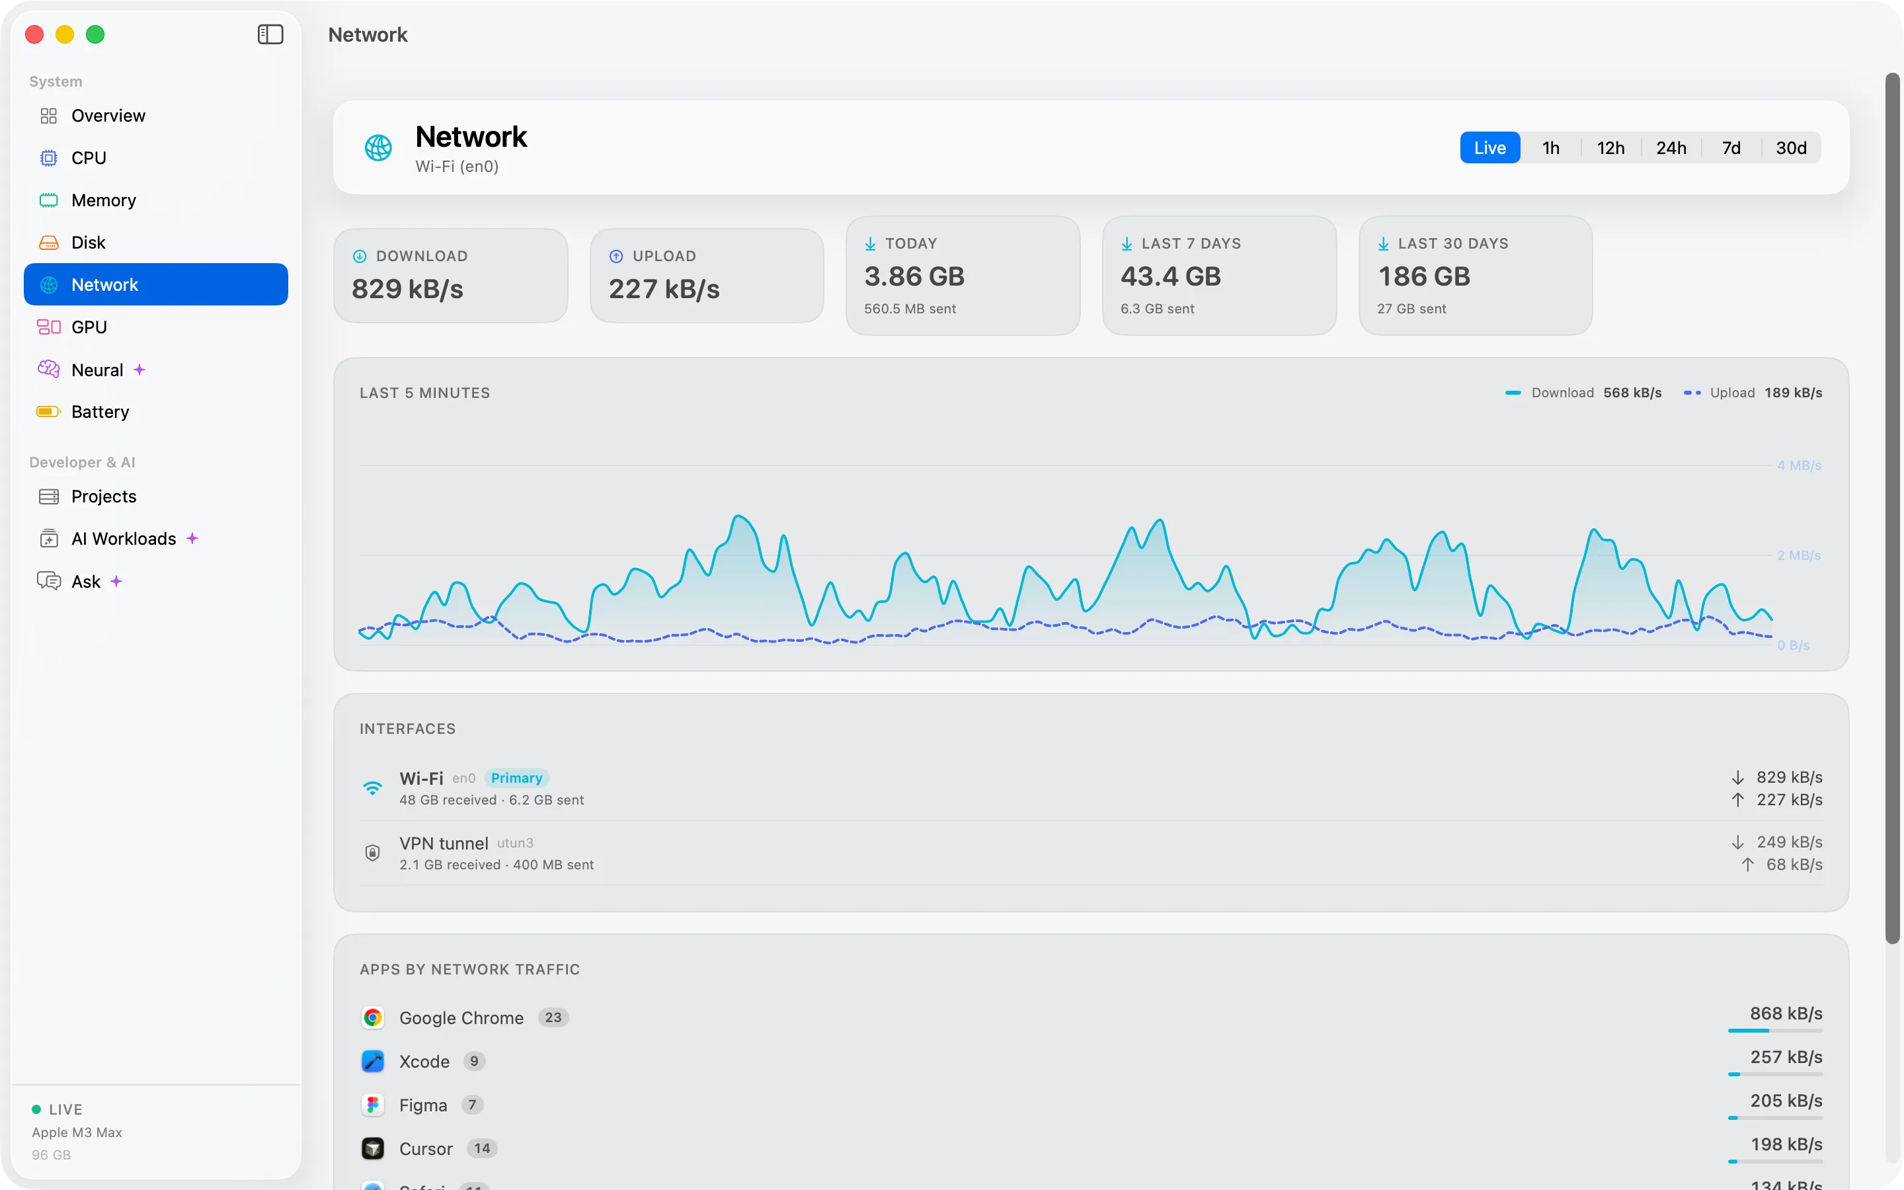Click the arrow icon beside LAST 30 DAYS
The width and height of the screenshot is (1904, 1190).
coord(1383,244)
